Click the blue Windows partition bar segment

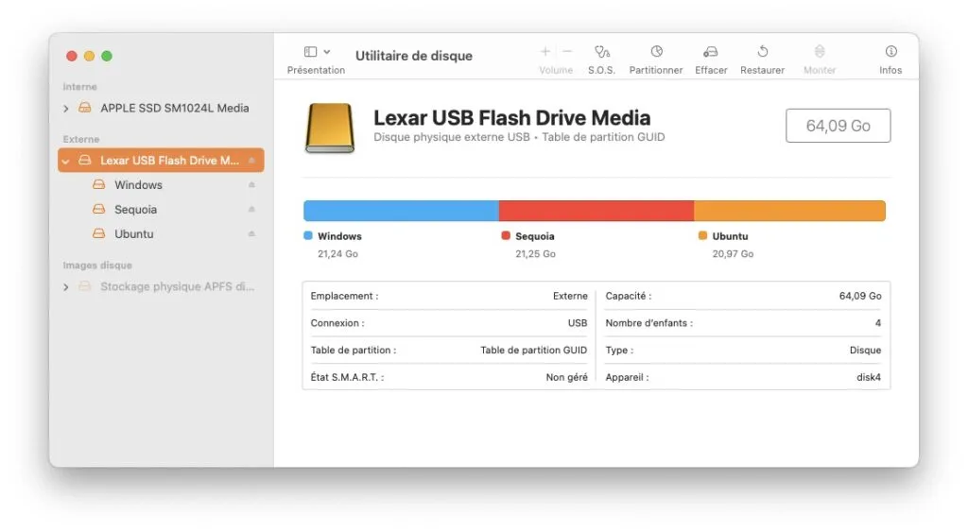401,211
